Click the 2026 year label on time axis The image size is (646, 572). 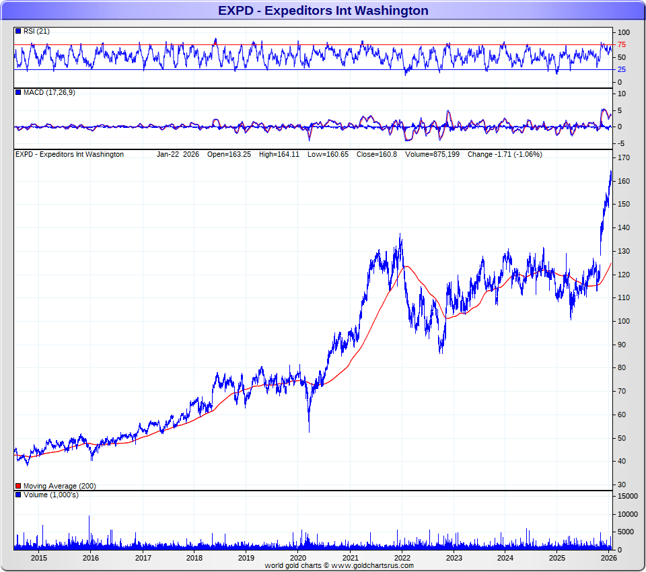coord(609,558)
